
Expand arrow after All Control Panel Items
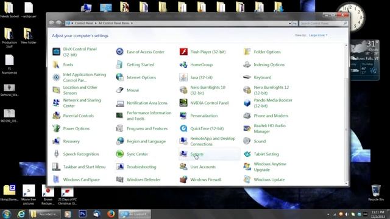click(x=132, y=23)
